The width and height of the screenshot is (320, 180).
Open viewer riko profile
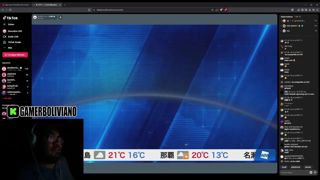point(299,31)
